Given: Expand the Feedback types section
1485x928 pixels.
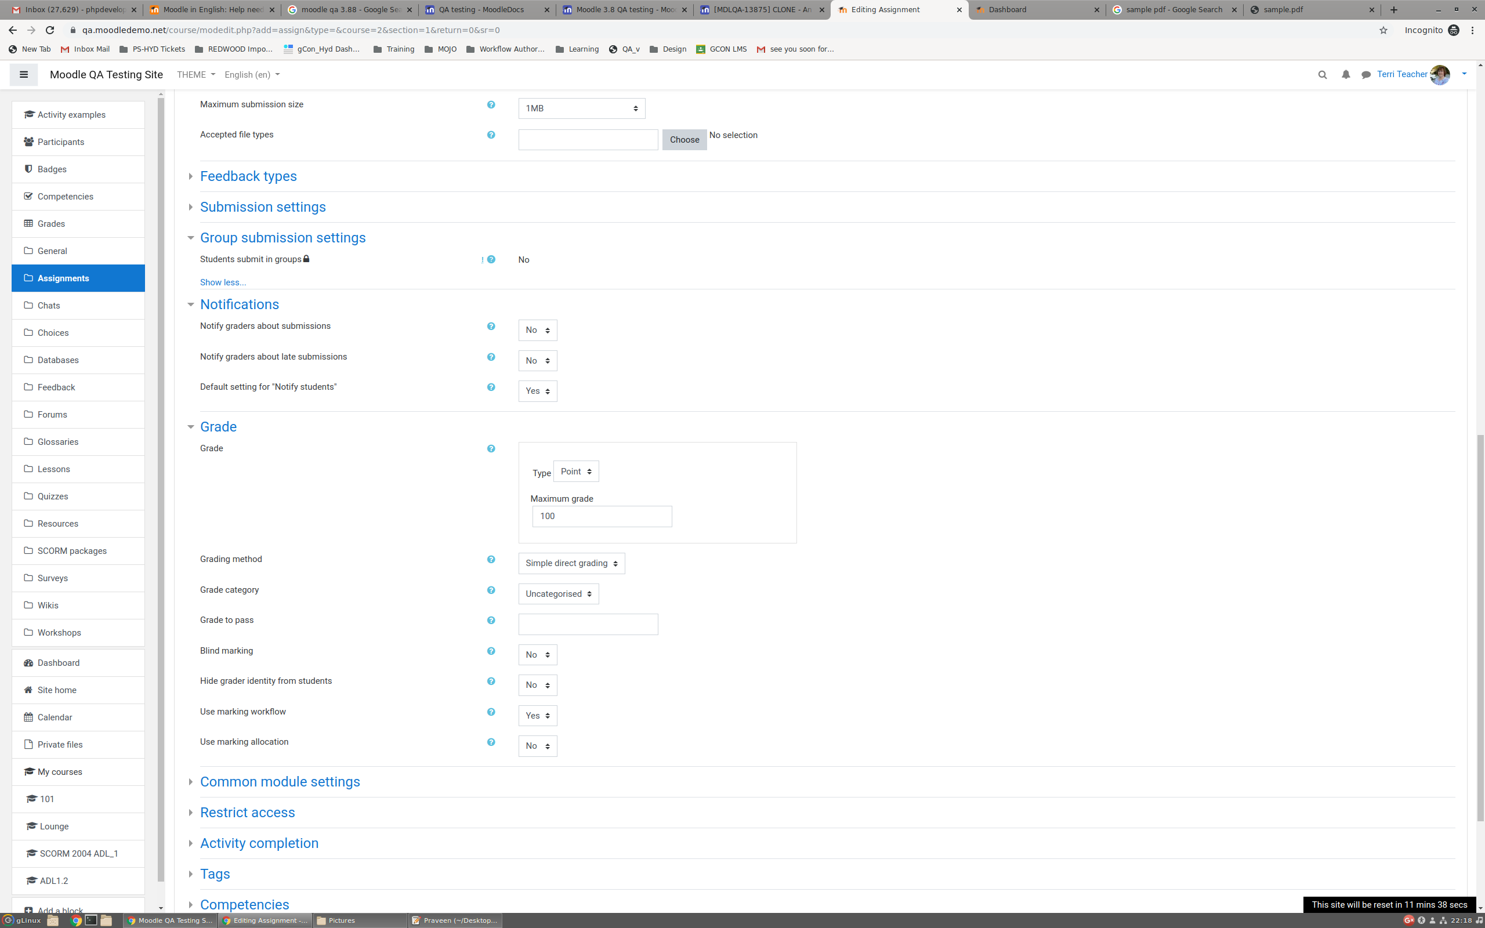Looking at the screenshot, I should tap(248, 176).
